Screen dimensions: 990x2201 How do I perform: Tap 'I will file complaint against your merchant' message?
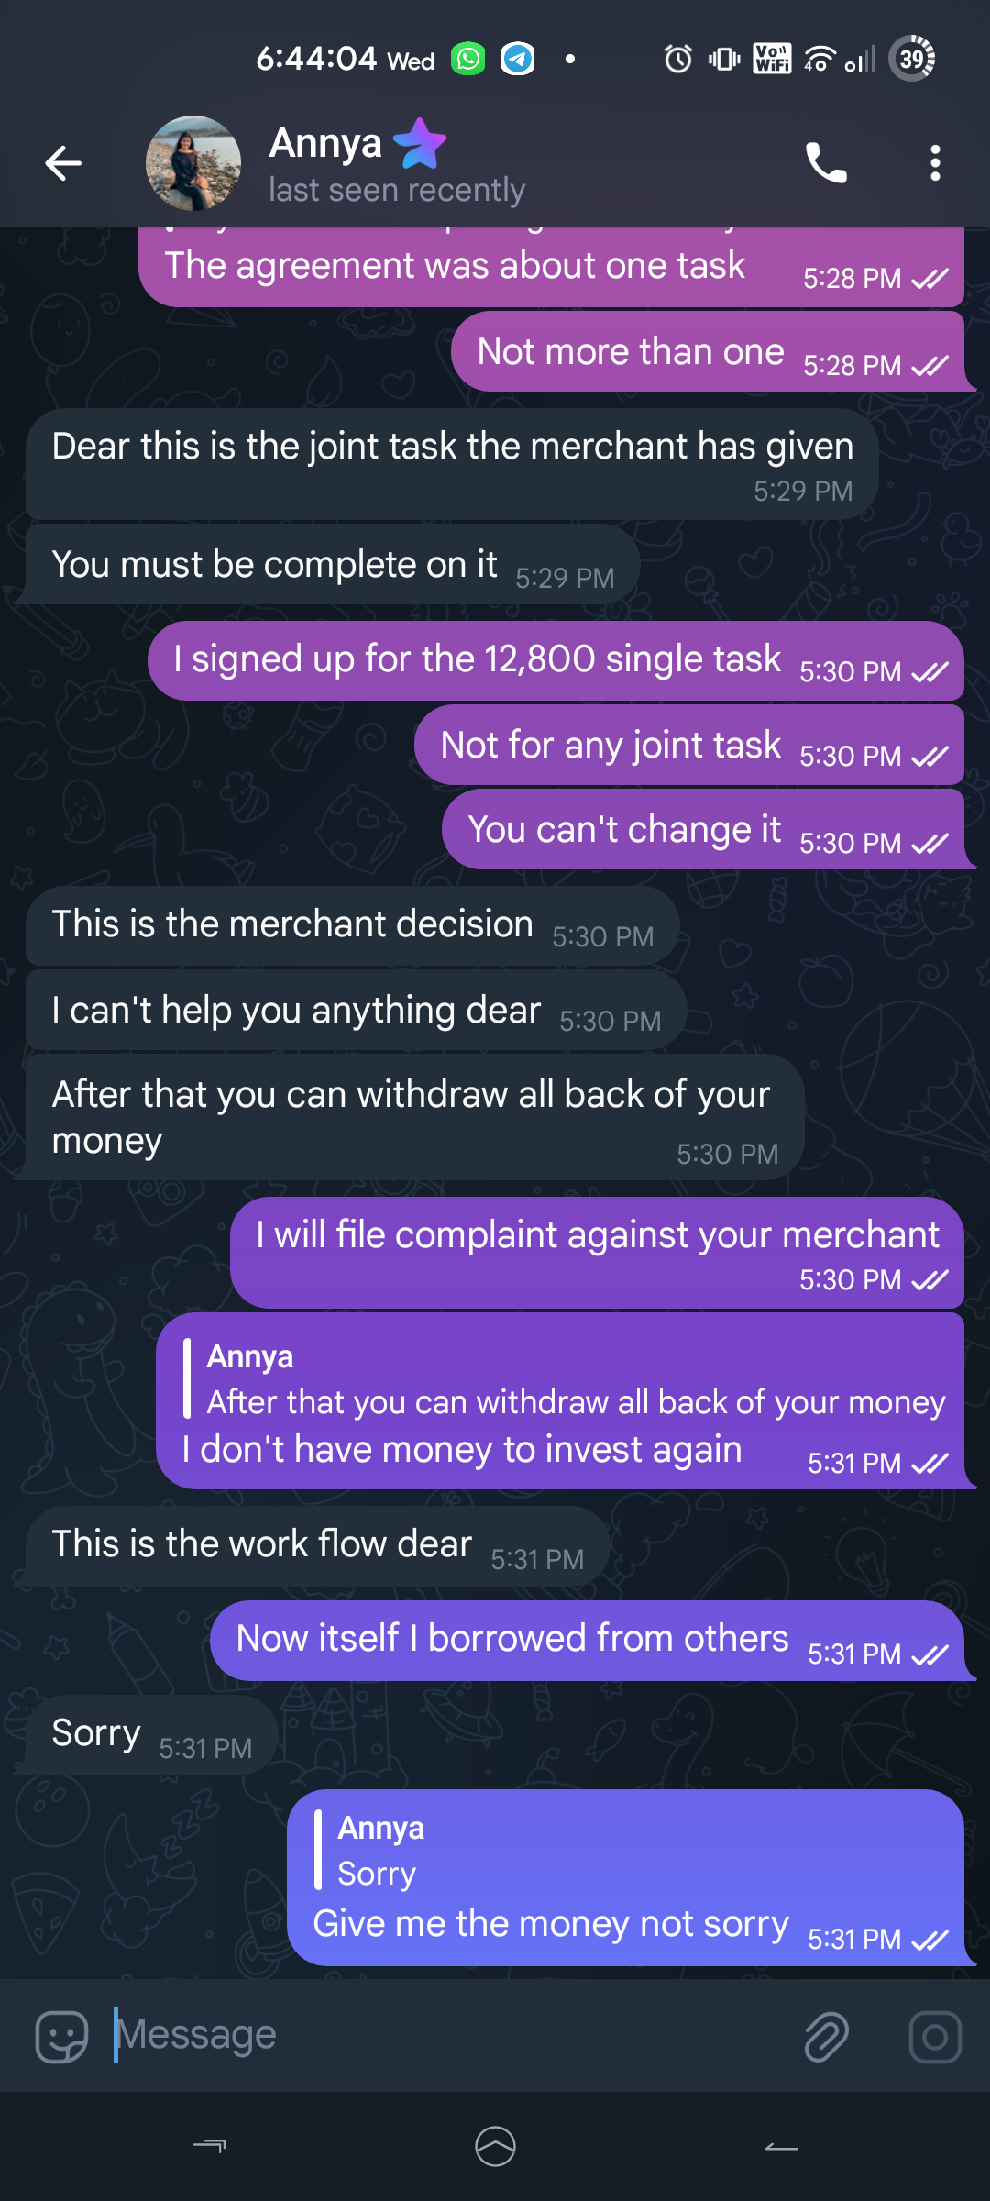[597, 1236]
